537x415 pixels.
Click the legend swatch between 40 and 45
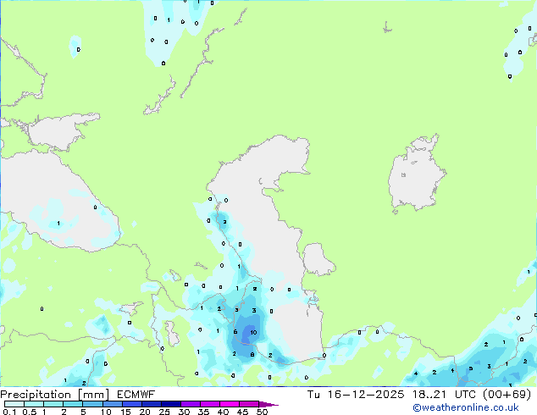click(x=230, y=404)
